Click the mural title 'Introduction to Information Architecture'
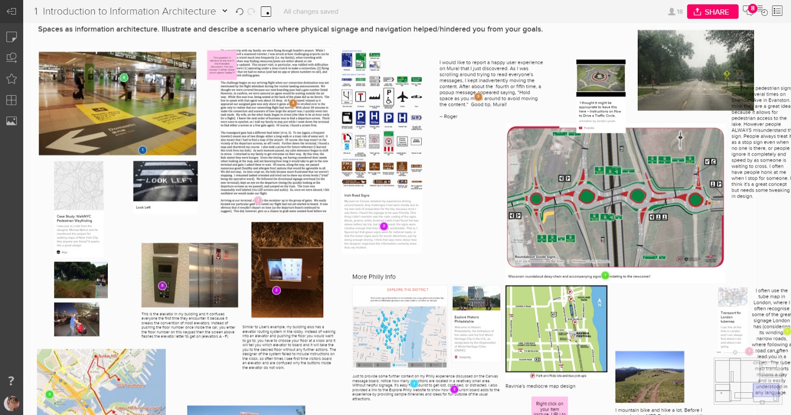The height and width of the screenshot is (415, 791). click(x=129, y=11)
